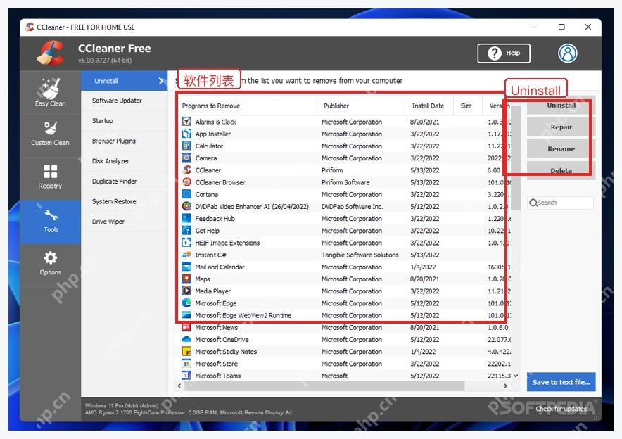
Task: Select the Instant C# icon
Action: point(186,255)
